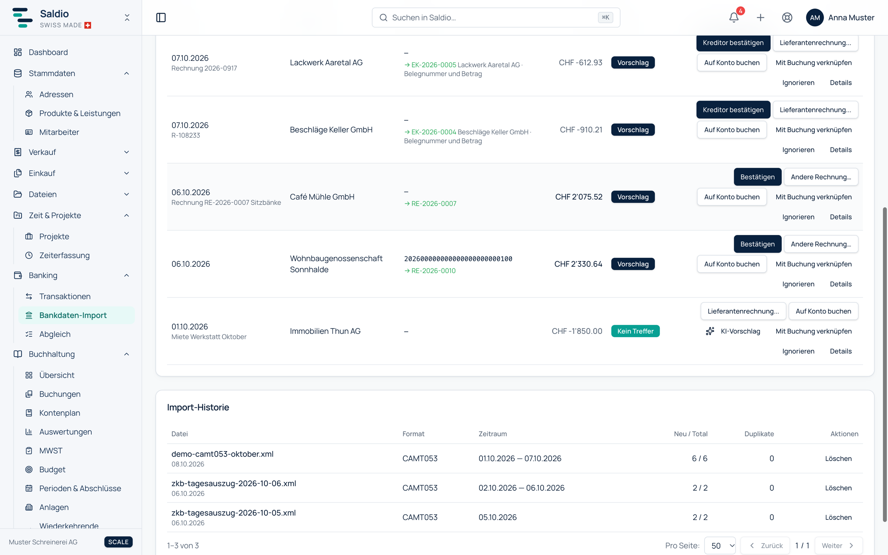
Task: Click the Dashboard grid icon
Action: 18,52
